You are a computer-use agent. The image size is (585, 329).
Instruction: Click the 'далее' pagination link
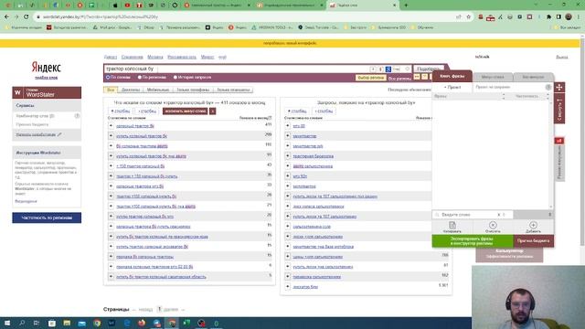171,310
